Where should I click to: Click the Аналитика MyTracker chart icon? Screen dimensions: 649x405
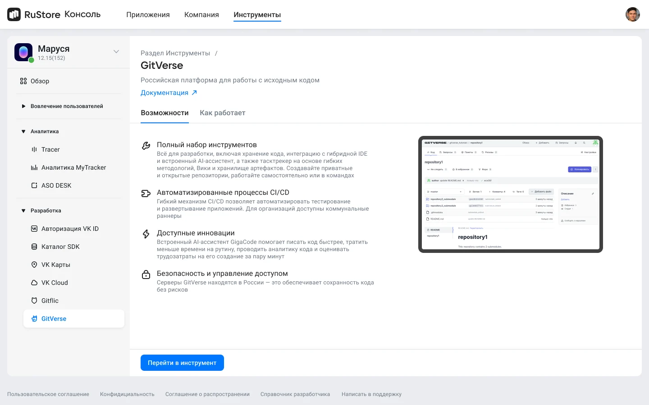coord(34,167)
